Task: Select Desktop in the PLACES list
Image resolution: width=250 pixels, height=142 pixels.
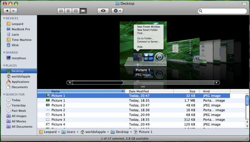Action: [x=19, y=71]
